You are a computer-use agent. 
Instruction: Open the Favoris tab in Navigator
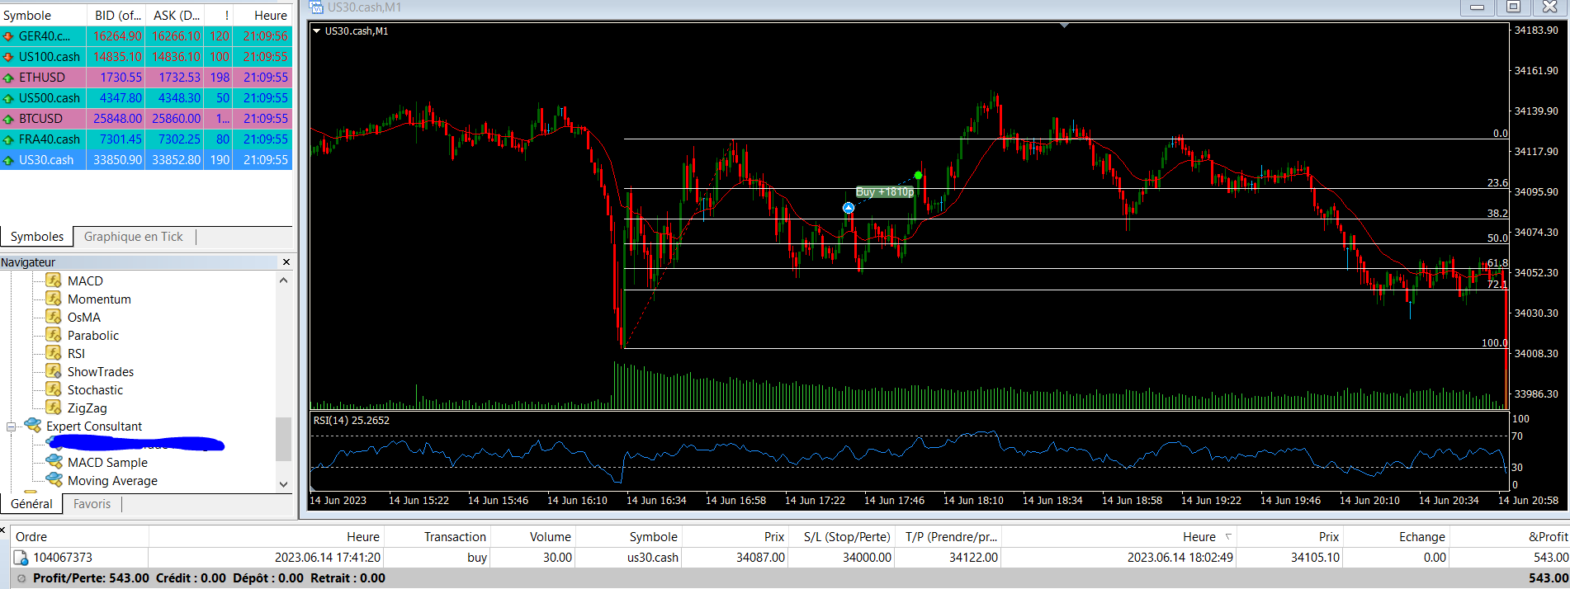(92, 504)
